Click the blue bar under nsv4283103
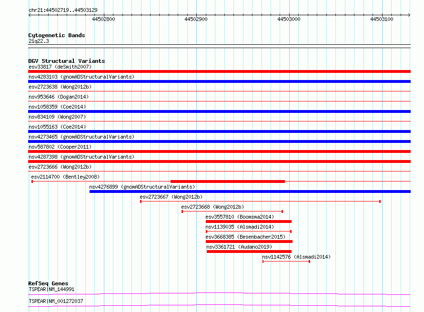424x312 pixels. pos(219,81)
